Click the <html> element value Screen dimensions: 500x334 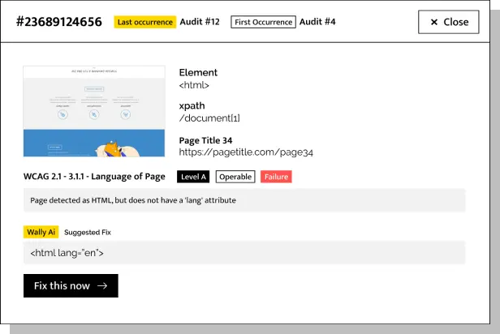pos(194,84)
